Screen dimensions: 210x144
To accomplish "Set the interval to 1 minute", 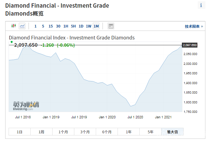I will coord(35,26).
